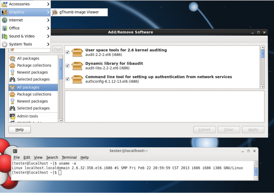Click the Internet globe icon
Screen dimensions: 274x193
coord(5,20)
